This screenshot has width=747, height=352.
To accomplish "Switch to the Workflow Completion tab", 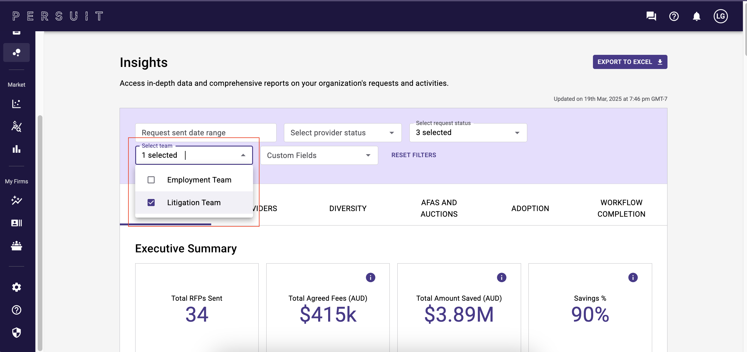I will [x=622, y=208].
